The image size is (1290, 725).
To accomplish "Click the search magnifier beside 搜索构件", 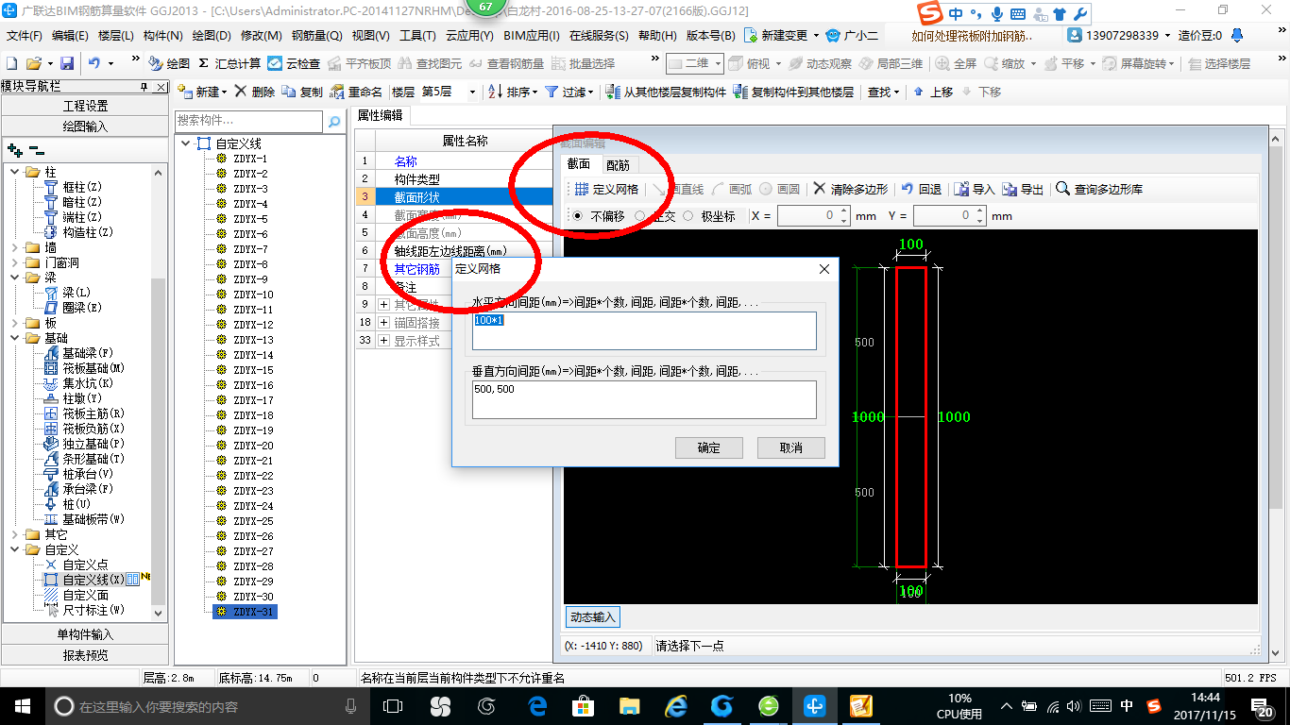I will (x=334, y=122).
